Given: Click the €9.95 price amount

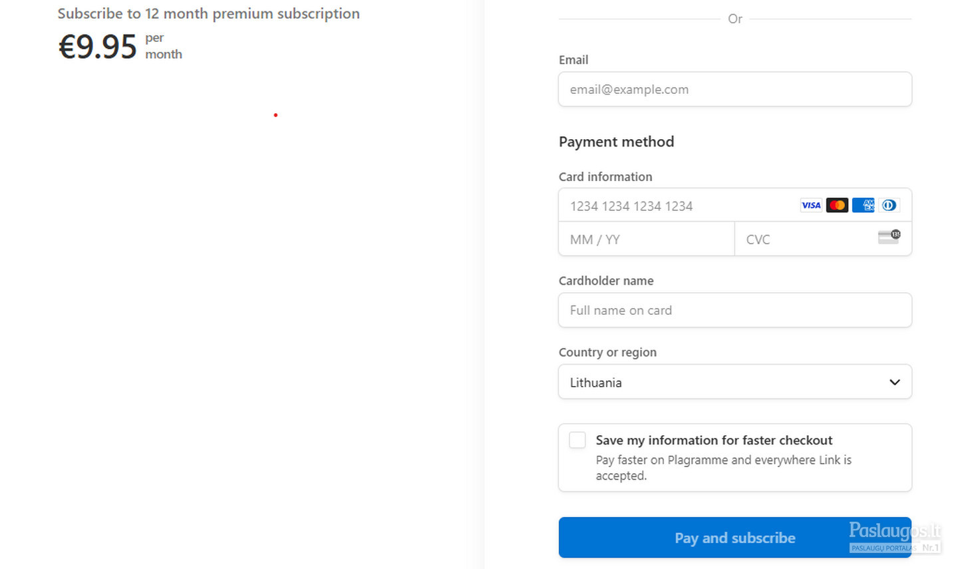Looking at the screenshot, I should [98, 47].
